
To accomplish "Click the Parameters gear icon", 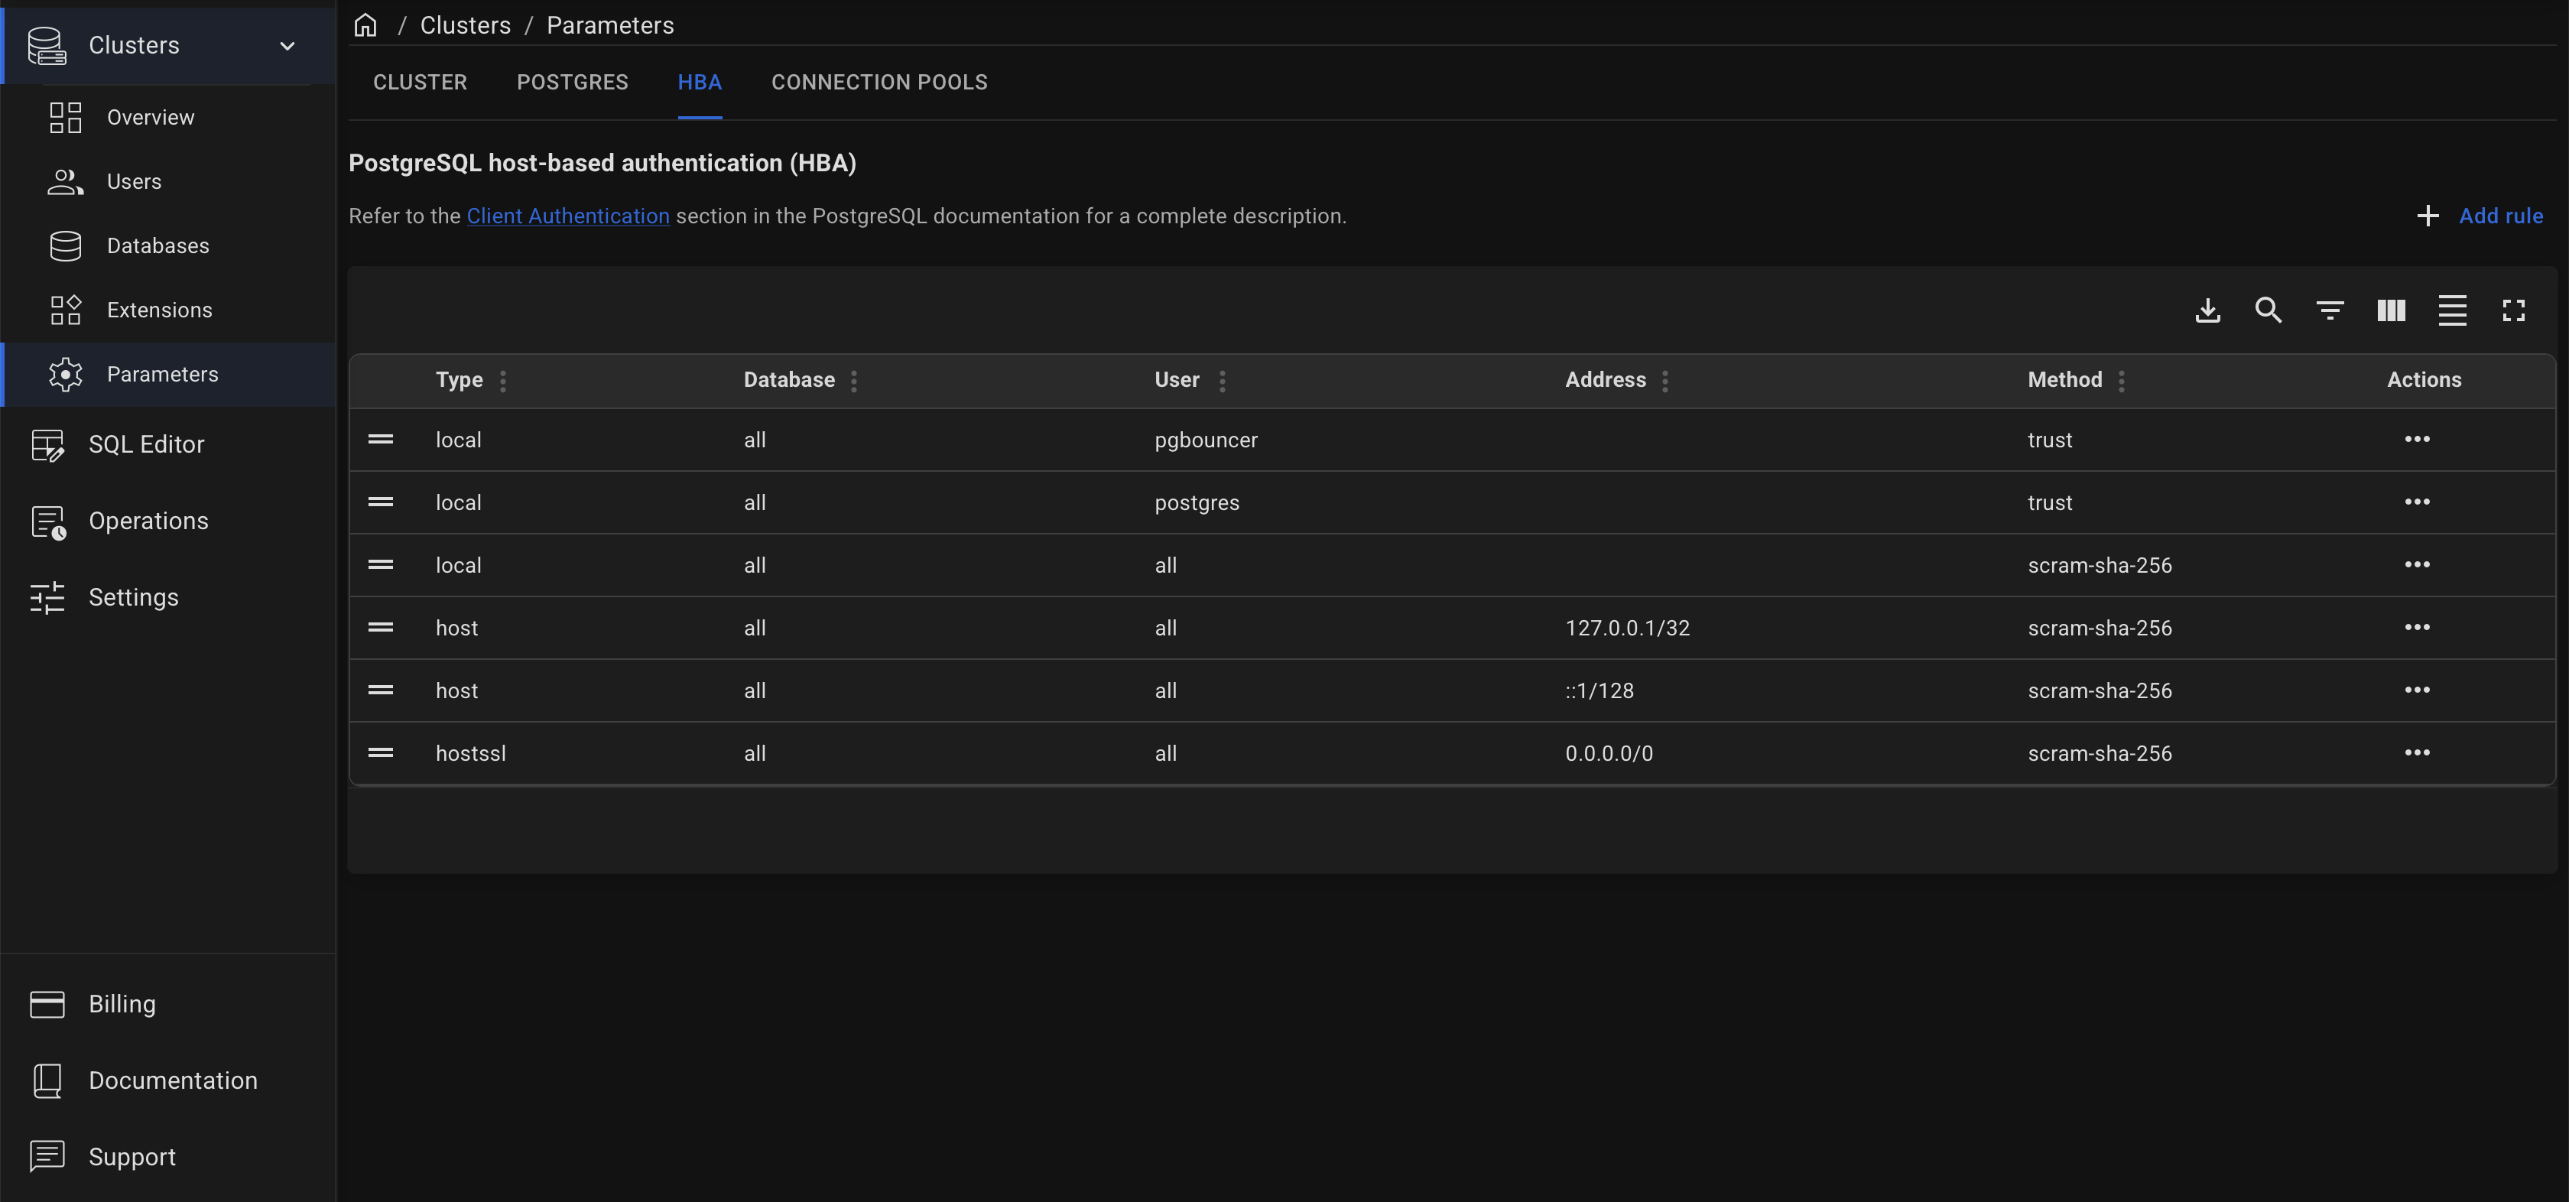I will click(x=66, y=374).
